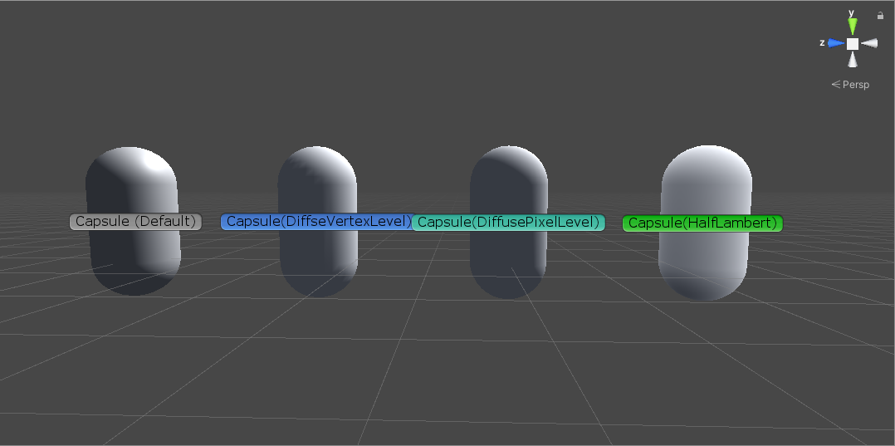Toggle the Persp projection mode label
This screenshot has height=446, width=895.
pyautogui.click(x=850, y=85)
